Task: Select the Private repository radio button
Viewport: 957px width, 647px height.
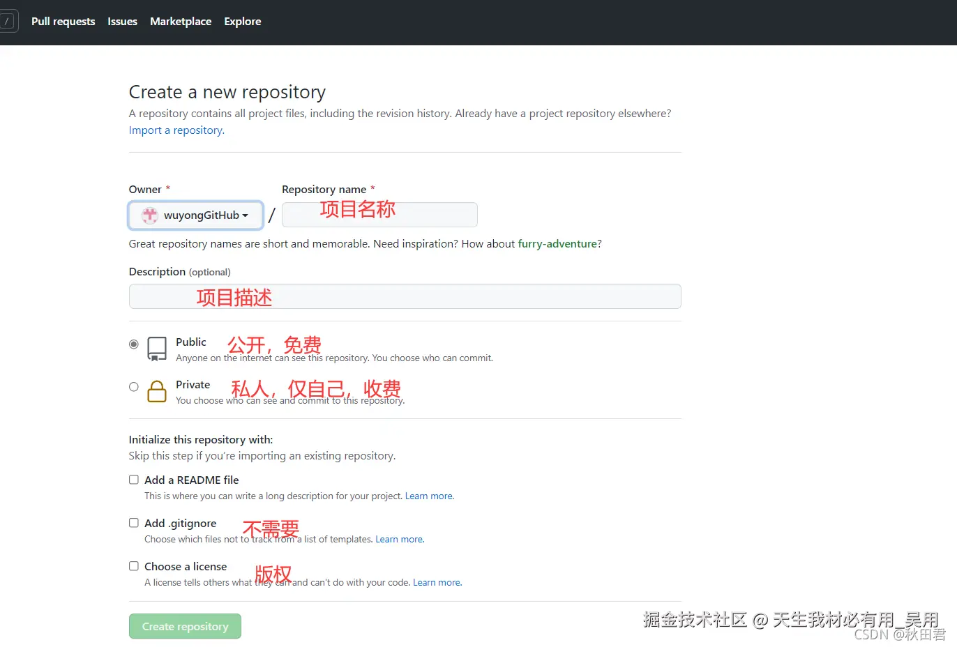Action: coord(133,386)
